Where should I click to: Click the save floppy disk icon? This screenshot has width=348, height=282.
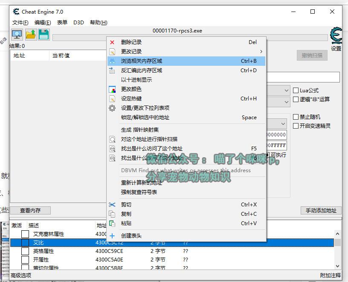click(44, 35)
